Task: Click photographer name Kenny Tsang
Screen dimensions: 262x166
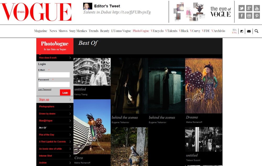Action: point(81,94)
